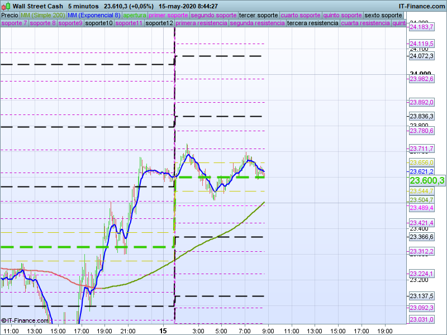Click the candlestick chart icon beside Wall Street Cash
The height and width of the screenshot is (335, 447).
click(6, 6)
